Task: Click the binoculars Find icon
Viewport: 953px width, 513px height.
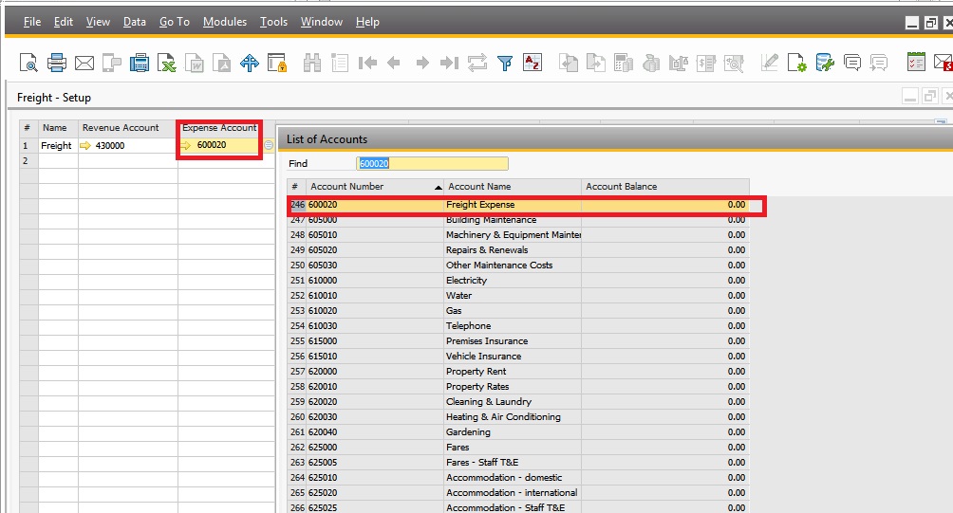Action: coord(311,63)
